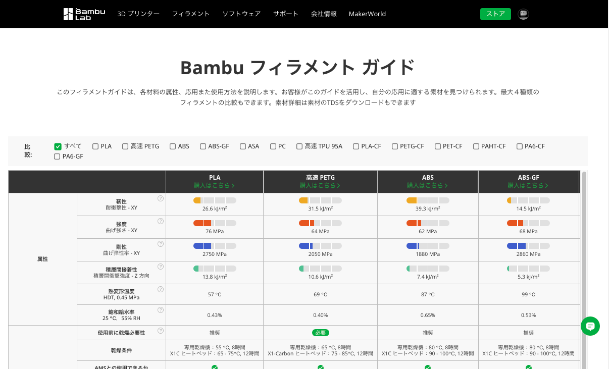Check the PA6-CF compare checkbox

[x=520, y=146]
